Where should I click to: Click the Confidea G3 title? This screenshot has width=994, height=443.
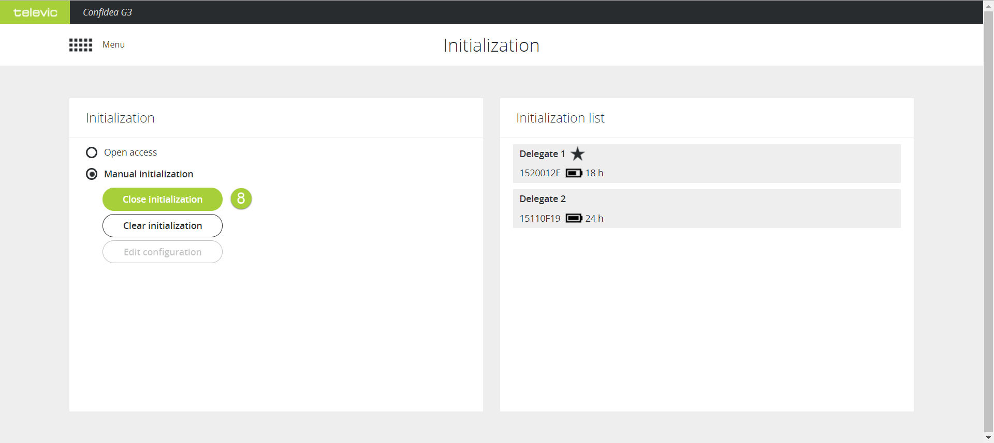coord(108,12)
